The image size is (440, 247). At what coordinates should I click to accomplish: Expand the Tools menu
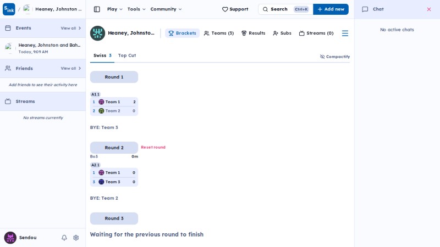136,9
